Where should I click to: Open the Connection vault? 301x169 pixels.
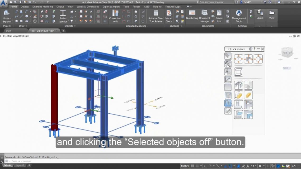pos(115,17)
